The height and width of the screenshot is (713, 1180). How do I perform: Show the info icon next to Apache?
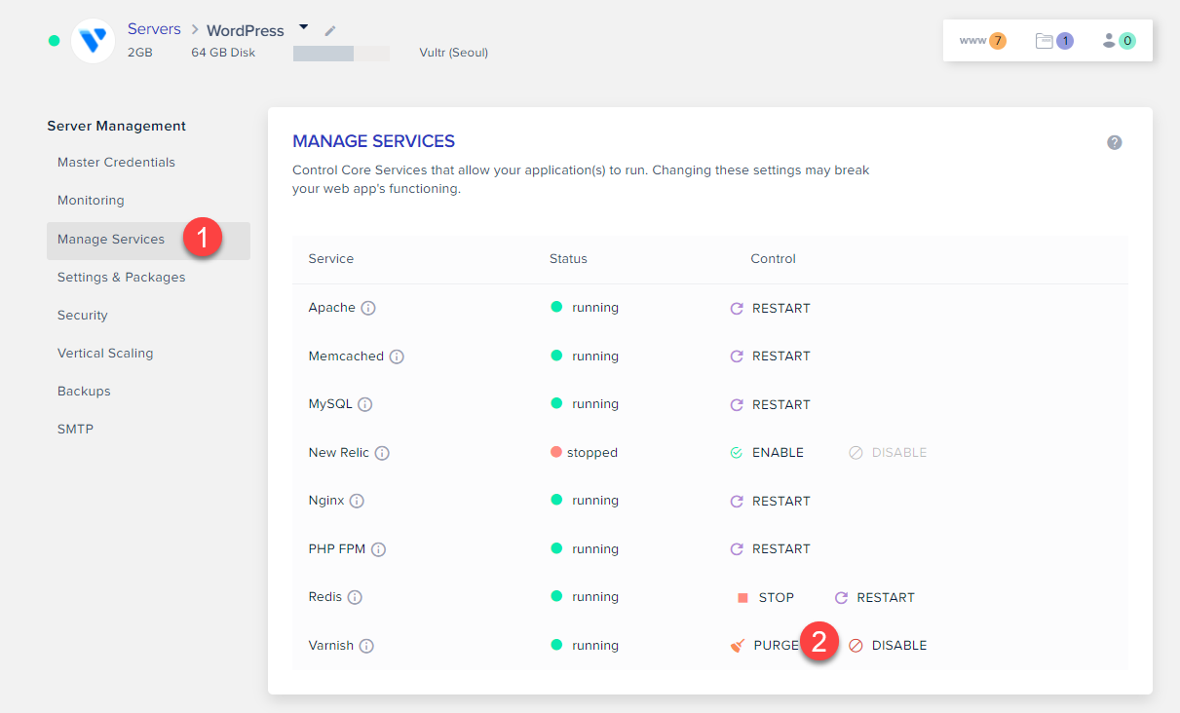pos(368,308)
